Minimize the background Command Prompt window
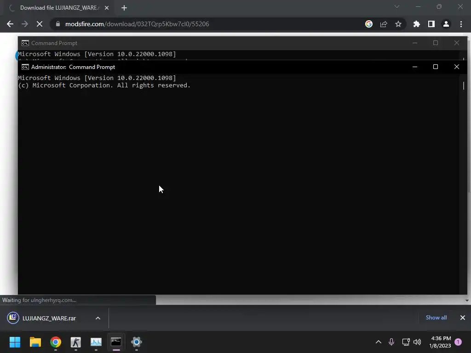471x353 pixels. point(415,43)
